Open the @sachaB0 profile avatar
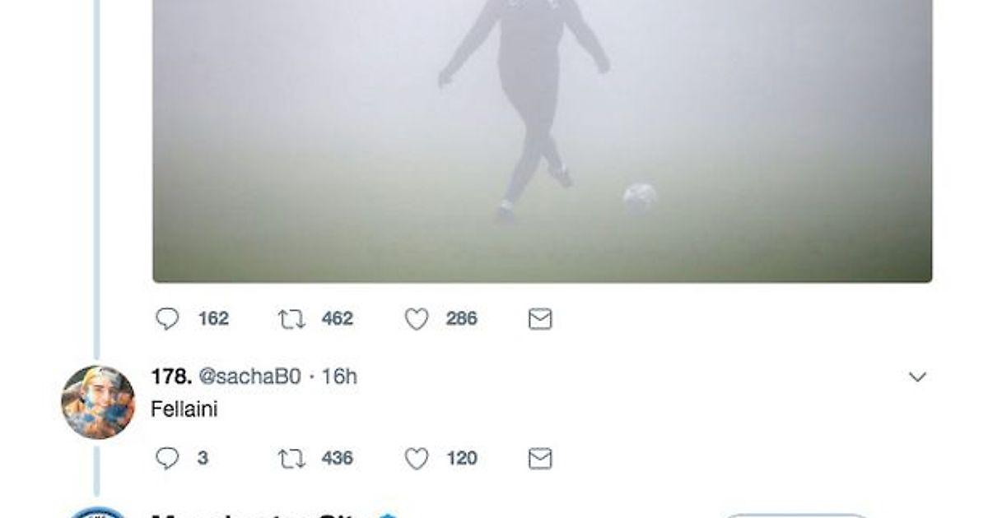Screen dimensions: 988x518 click(x=98, y=402)
